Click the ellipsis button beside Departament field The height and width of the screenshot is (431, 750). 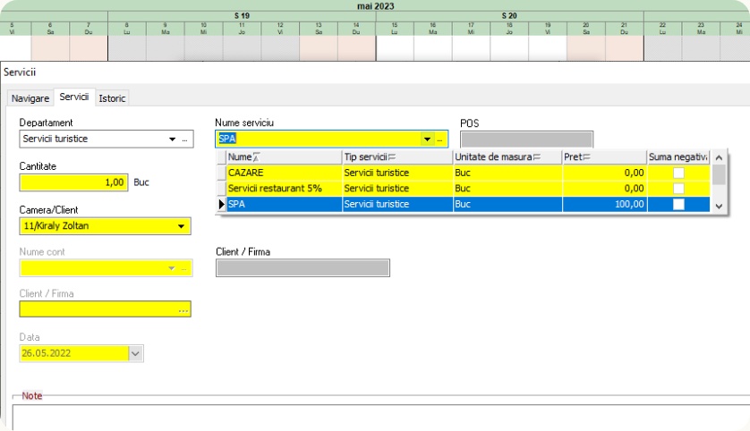point(185,139)
